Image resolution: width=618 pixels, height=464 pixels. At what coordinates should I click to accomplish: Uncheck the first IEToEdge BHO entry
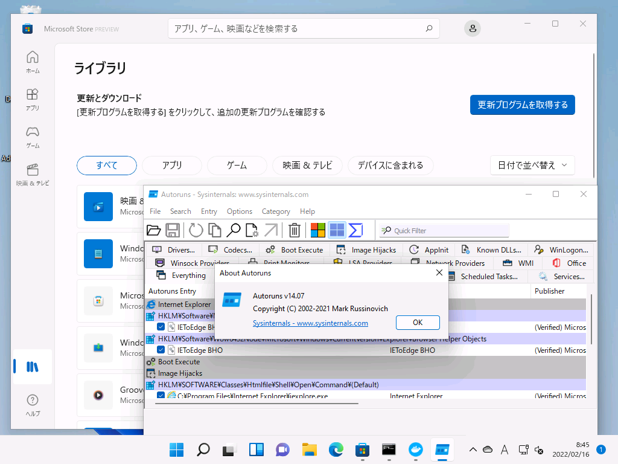[161, 327]
